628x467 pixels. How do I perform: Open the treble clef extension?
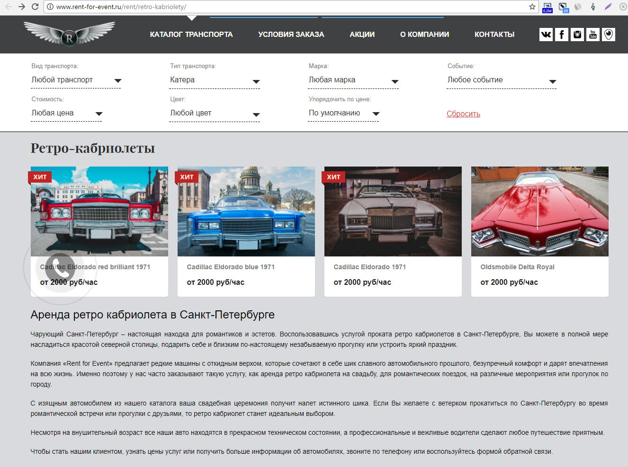click(593, 7)
